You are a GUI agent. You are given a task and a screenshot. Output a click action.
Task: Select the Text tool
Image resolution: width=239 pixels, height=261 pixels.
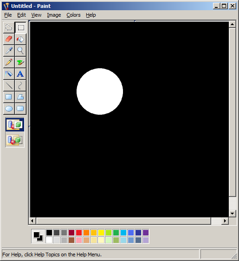tap(20, 74)
